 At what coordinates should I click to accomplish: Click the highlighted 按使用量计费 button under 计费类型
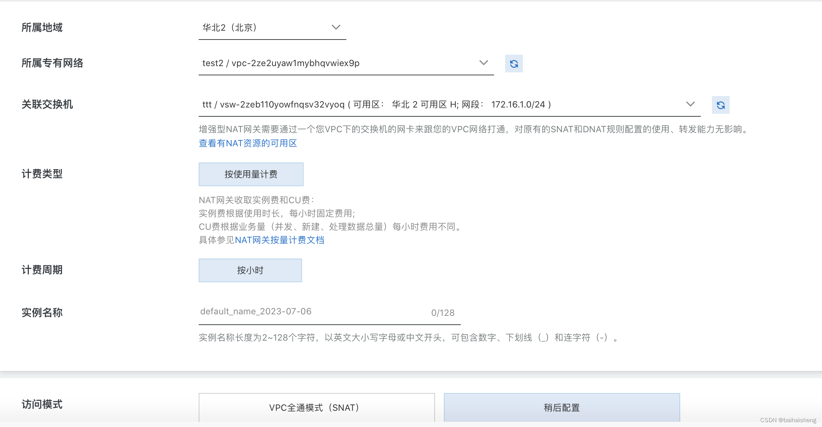coord(251,174)
